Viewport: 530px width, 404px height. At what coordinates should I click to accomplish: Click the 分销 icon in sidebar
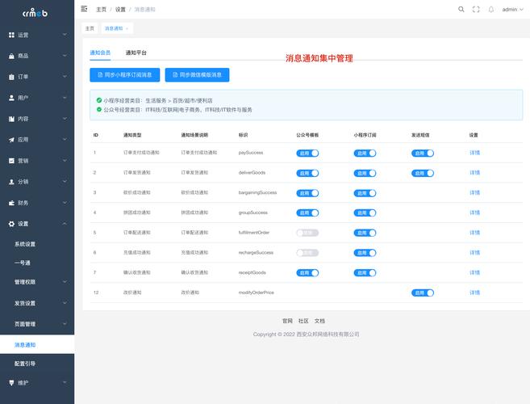pyautogui.click(x=11, y=182)
